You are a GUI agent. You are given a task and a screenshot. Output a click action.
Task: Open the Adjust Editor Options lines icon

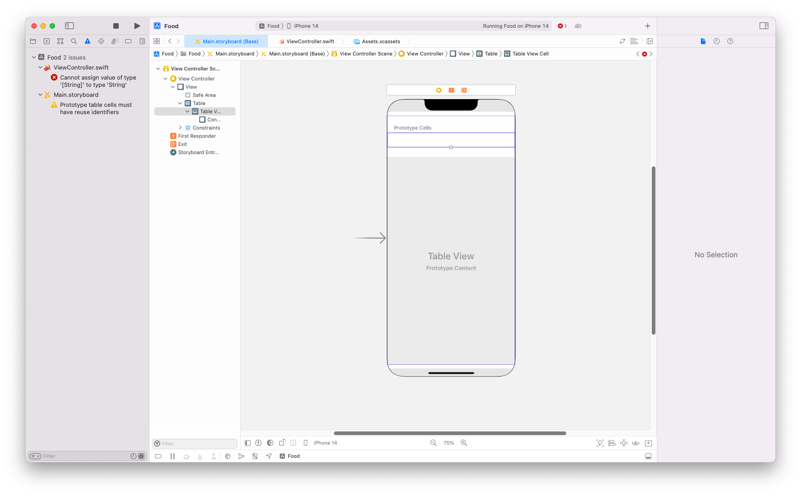coord(634,41)
